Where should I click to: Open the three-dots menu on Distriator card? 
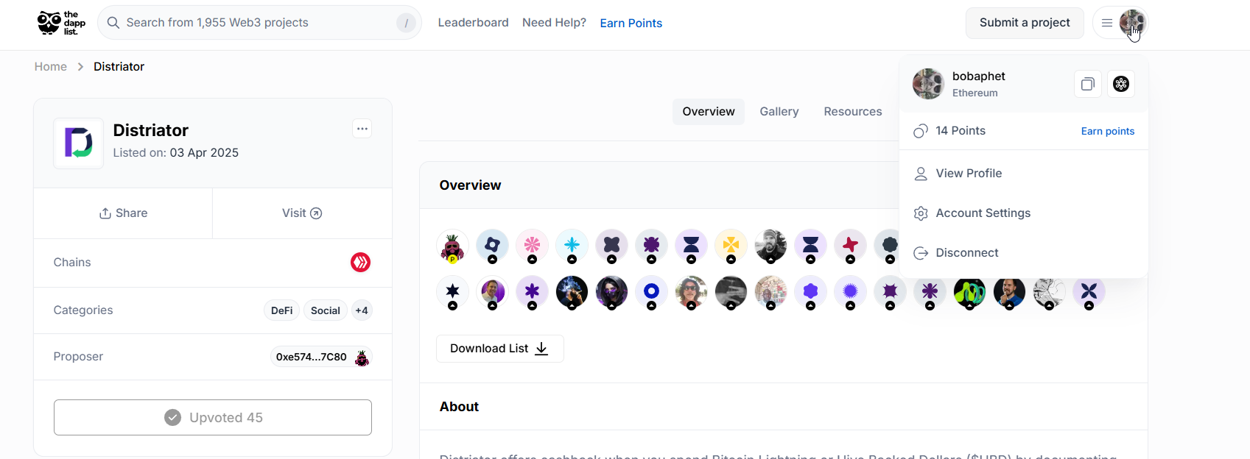[362, 129]
